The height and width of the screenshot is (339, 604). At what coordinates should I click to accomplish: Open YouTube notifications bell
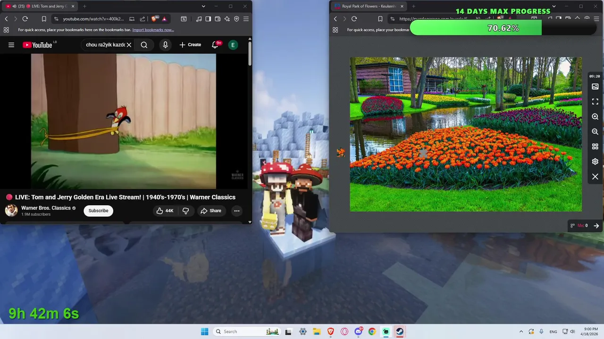(215, 45)
